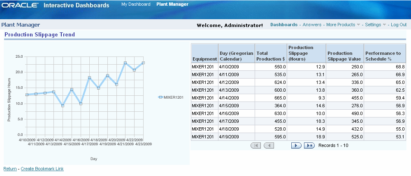Click performance to schedule value 68.8

pos(385,67)
